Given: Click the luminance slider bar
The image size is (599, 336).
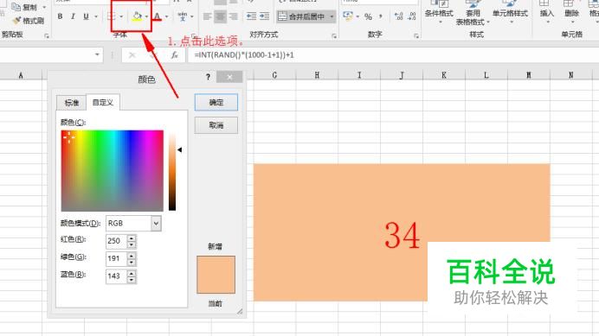Looking at the screenshot, I should (x=172, y=172).
